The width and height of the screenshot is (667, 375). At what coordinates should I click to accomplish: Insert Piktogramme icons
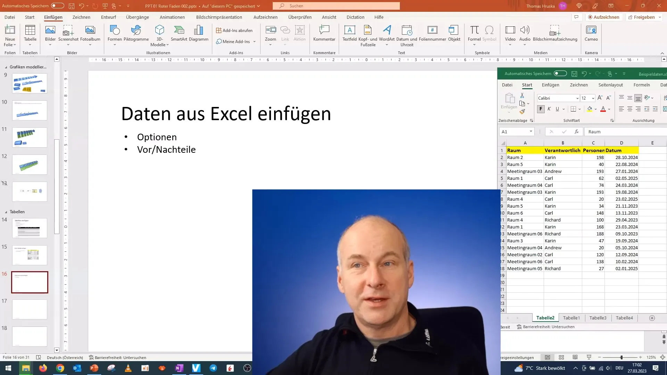click(136, 33)
